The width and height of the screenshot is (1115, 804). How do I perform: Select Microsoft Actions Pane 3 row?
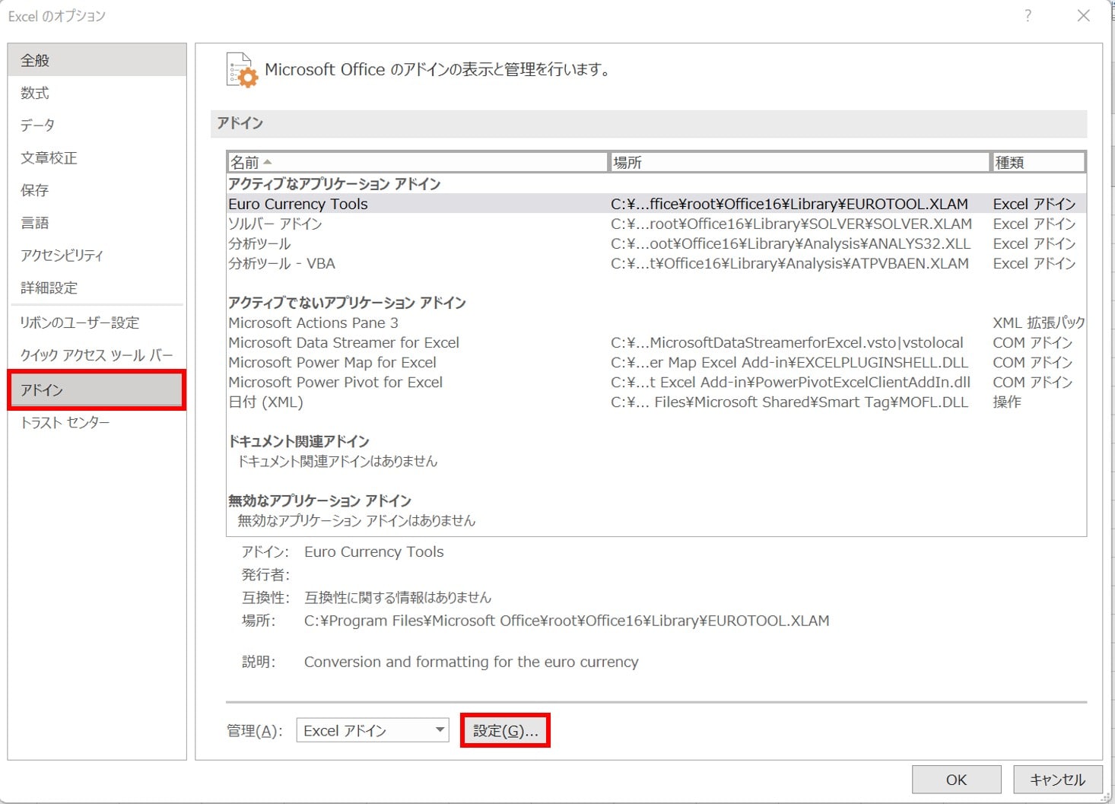coord(656,323)
